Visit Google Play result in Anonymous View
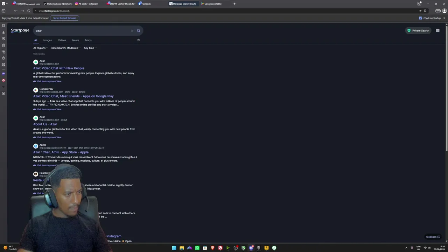Screen dimensions: 448x252 47,109
